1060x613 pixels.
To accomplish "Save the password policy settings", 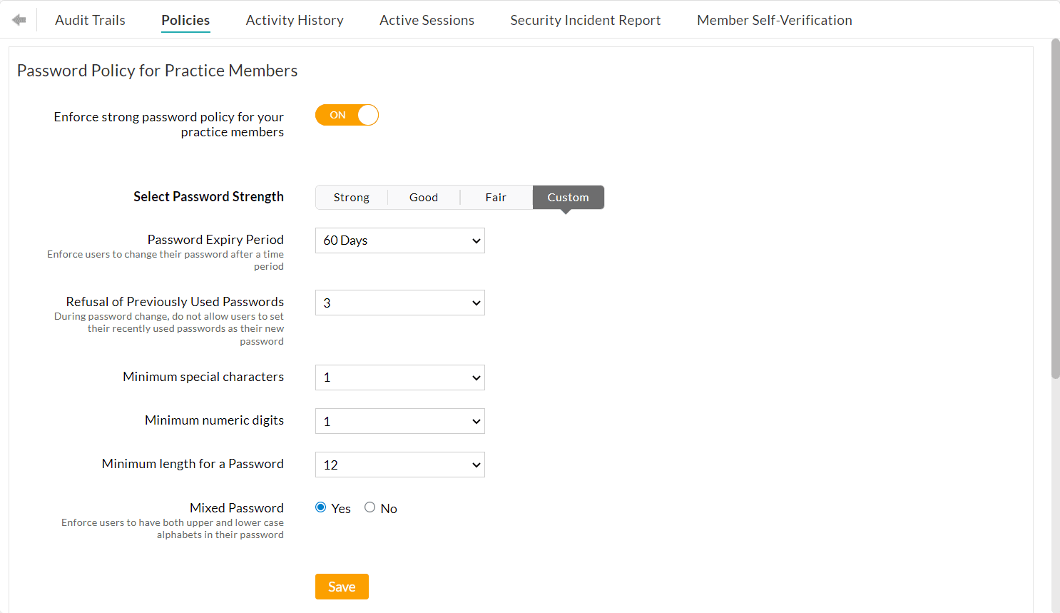I will coord(342,586).
